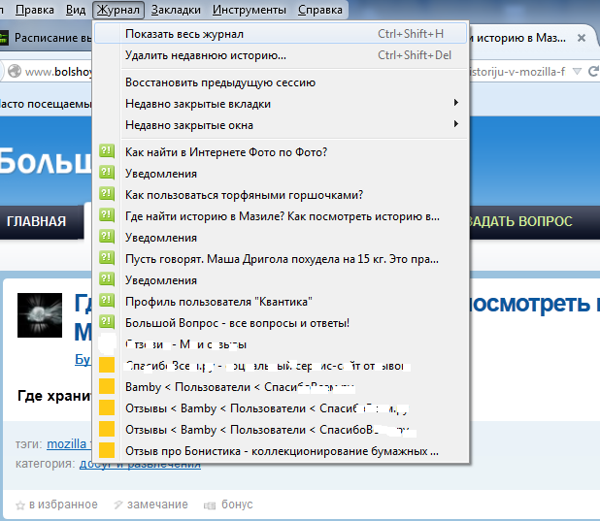Click the бонус link
600x521 pixels.
coord(237,505)
